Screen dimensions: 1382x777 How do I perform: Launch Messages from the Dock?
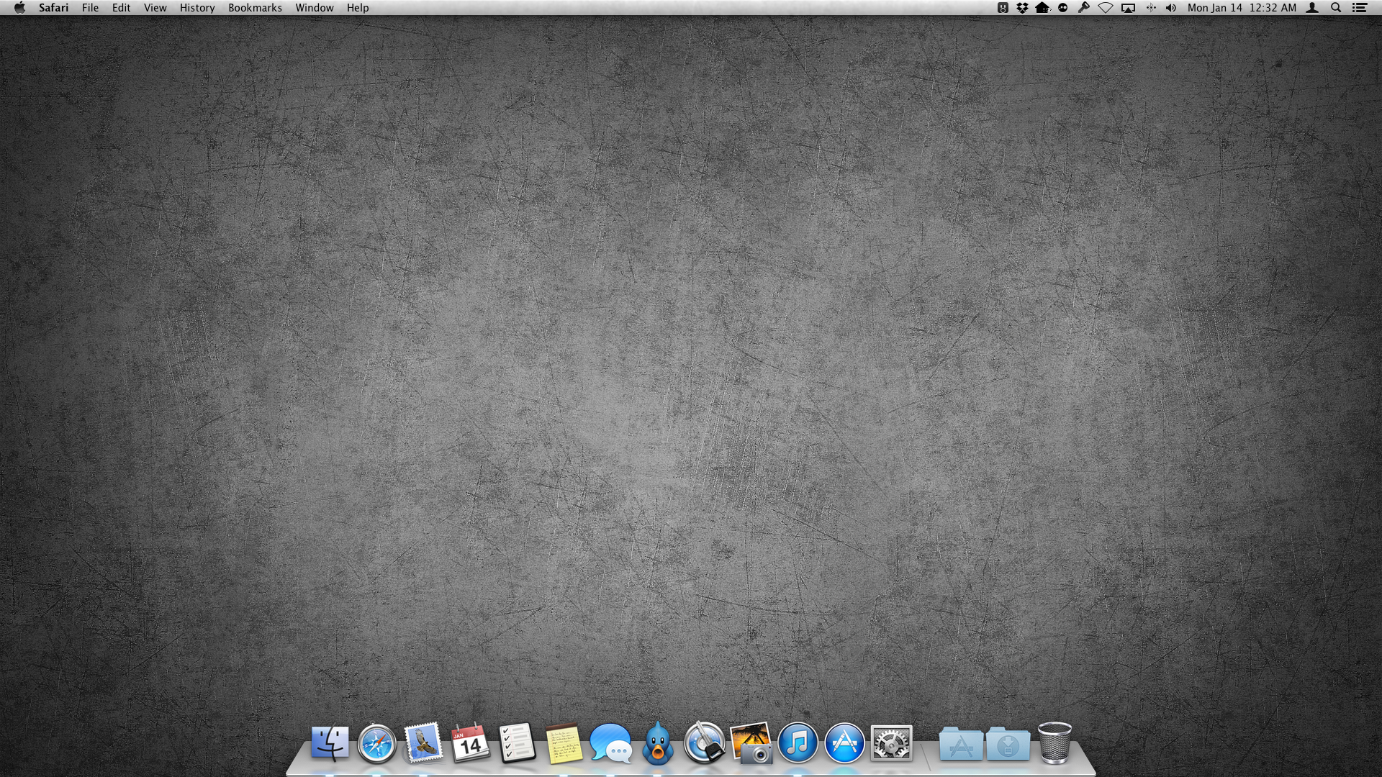[x=610, y=742]
